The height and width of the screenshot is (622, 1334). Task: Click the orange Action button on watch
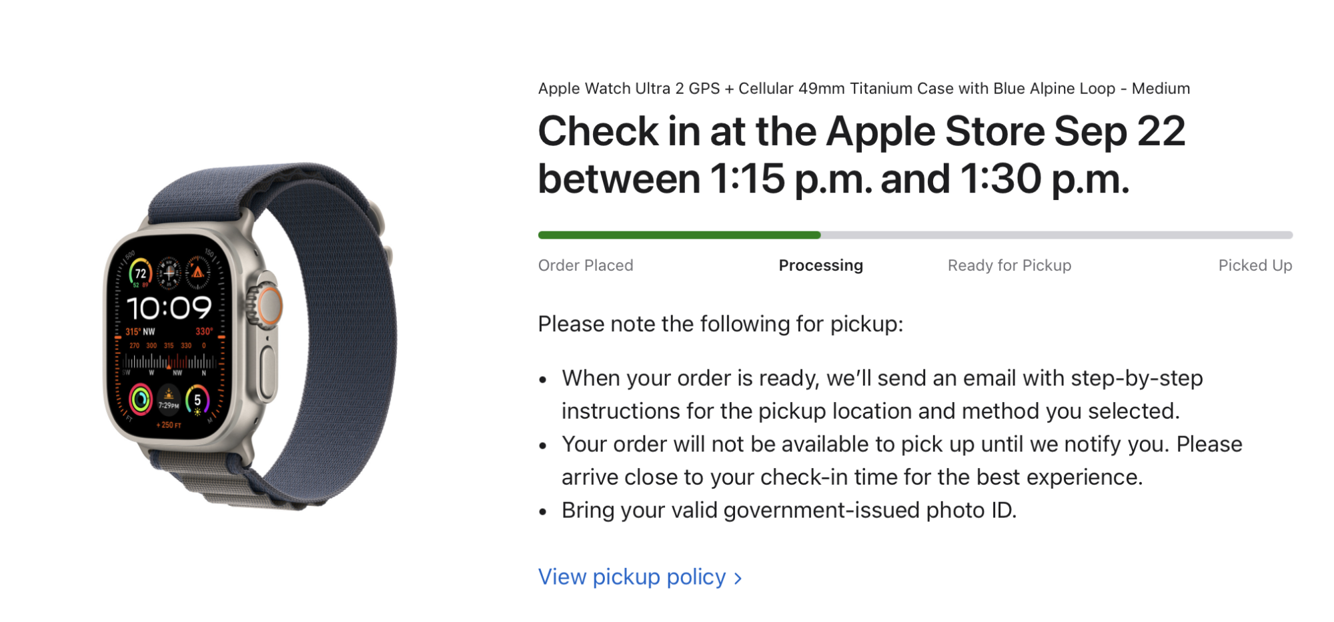click(x=270, y=306)
